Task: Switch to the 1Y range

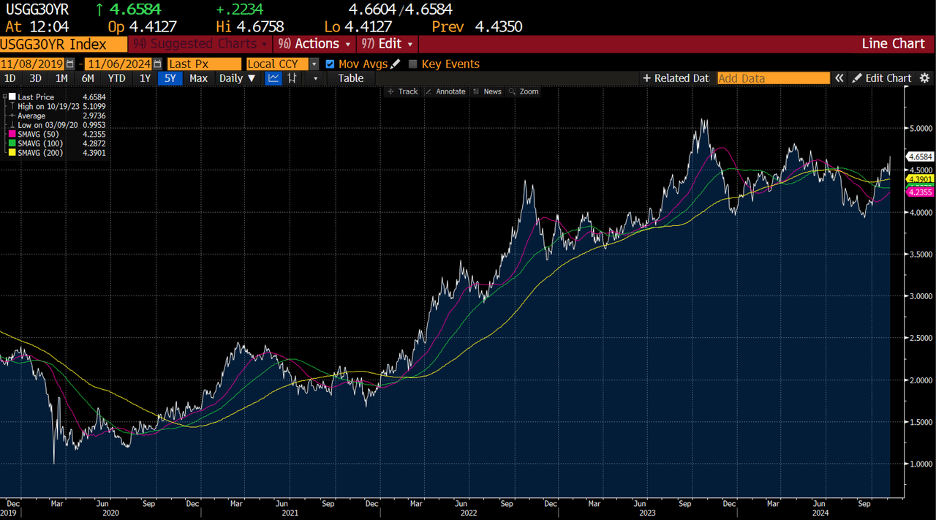Action: (145, 78)
